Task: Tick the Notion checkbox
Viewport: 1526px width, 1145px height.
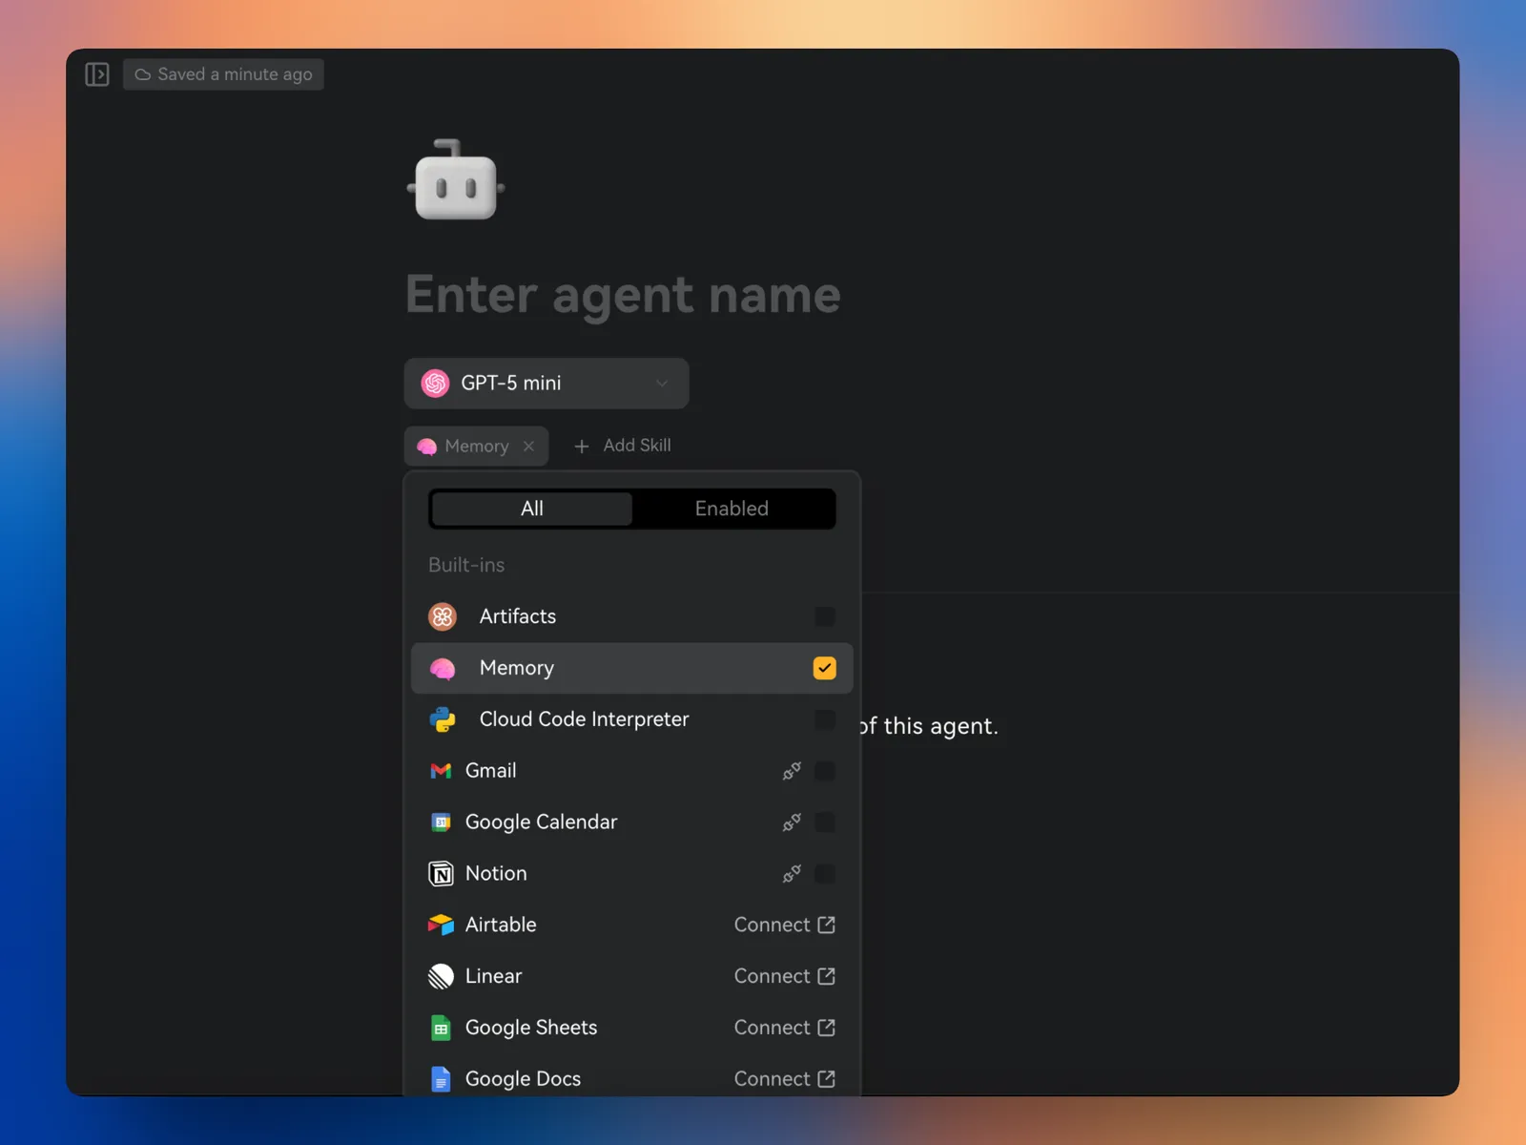Action: (825, 874)
